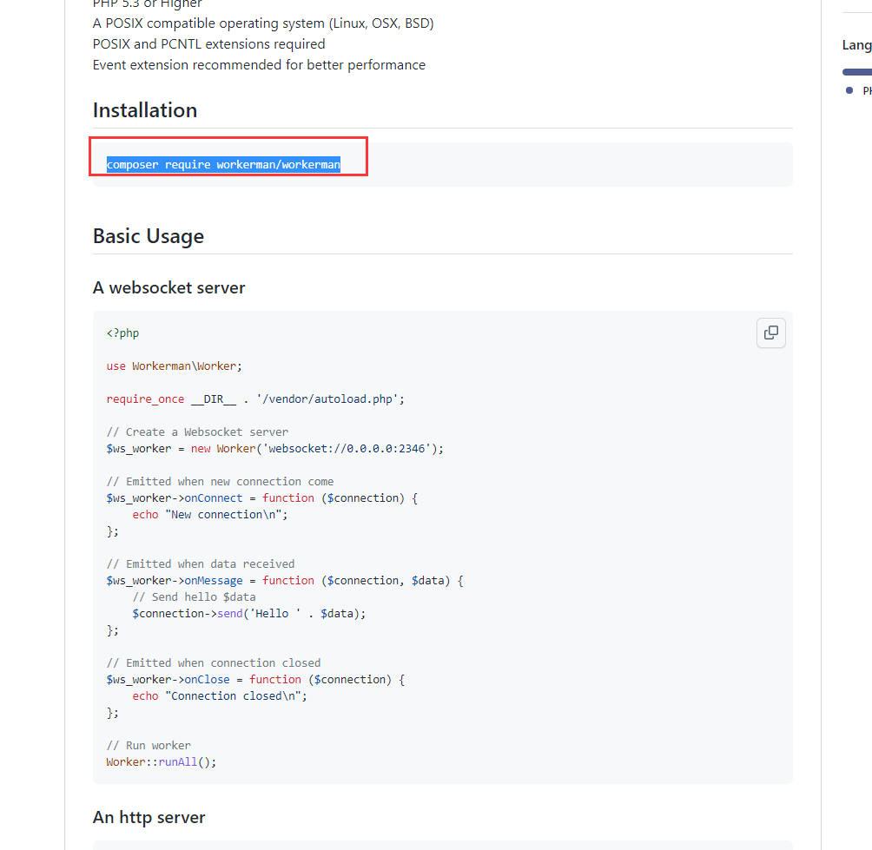Click the $ws_worker->onClose function line

pos(256,679)
